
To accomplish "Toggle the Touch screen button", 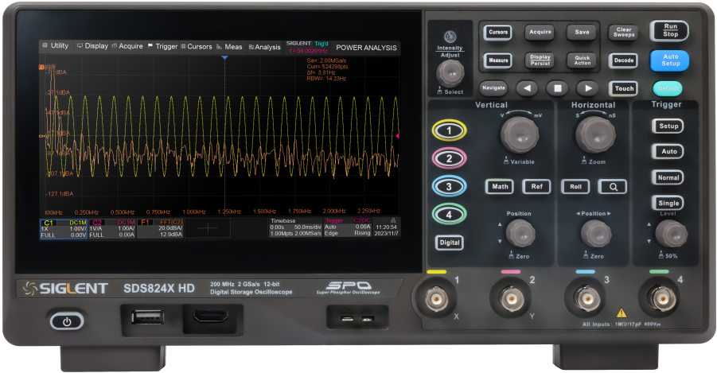I will click(x=624, y=89).
